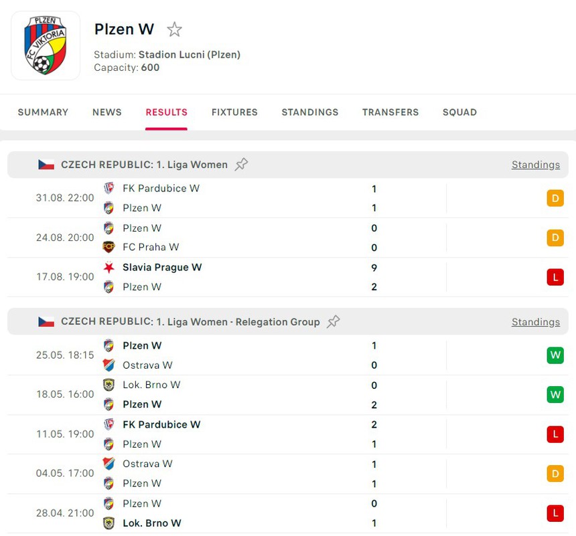The width and height of the screenshot is (576, 536).
Task: Pin the 1. Liga Women competition
Action: click(x=241, y=164)
